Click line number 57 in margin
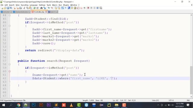 coord(5,61)
